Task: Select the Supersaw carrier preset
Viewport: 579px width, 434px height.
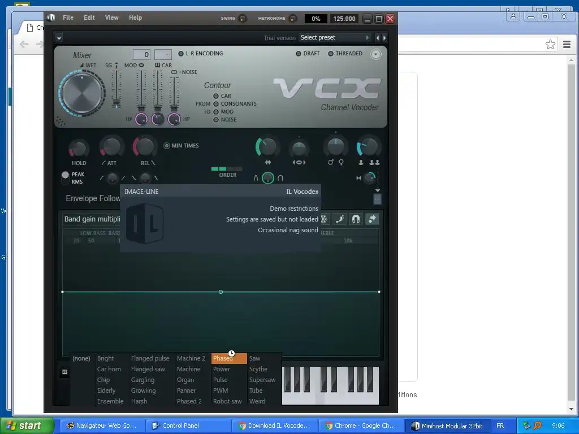Action: coord(262,380)
